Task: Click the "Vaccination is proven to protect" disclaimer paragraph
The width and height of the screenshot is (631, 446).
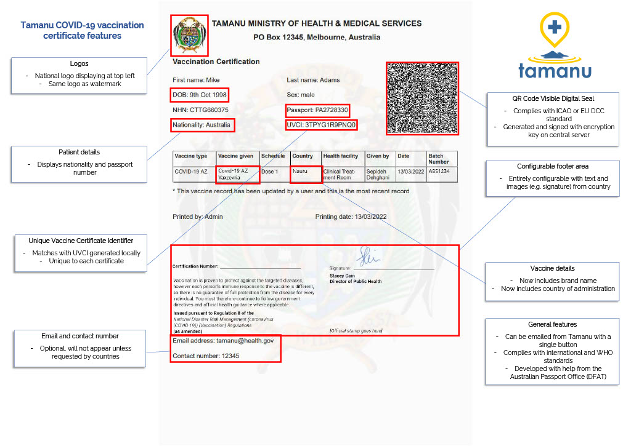Action: (244, 292)
